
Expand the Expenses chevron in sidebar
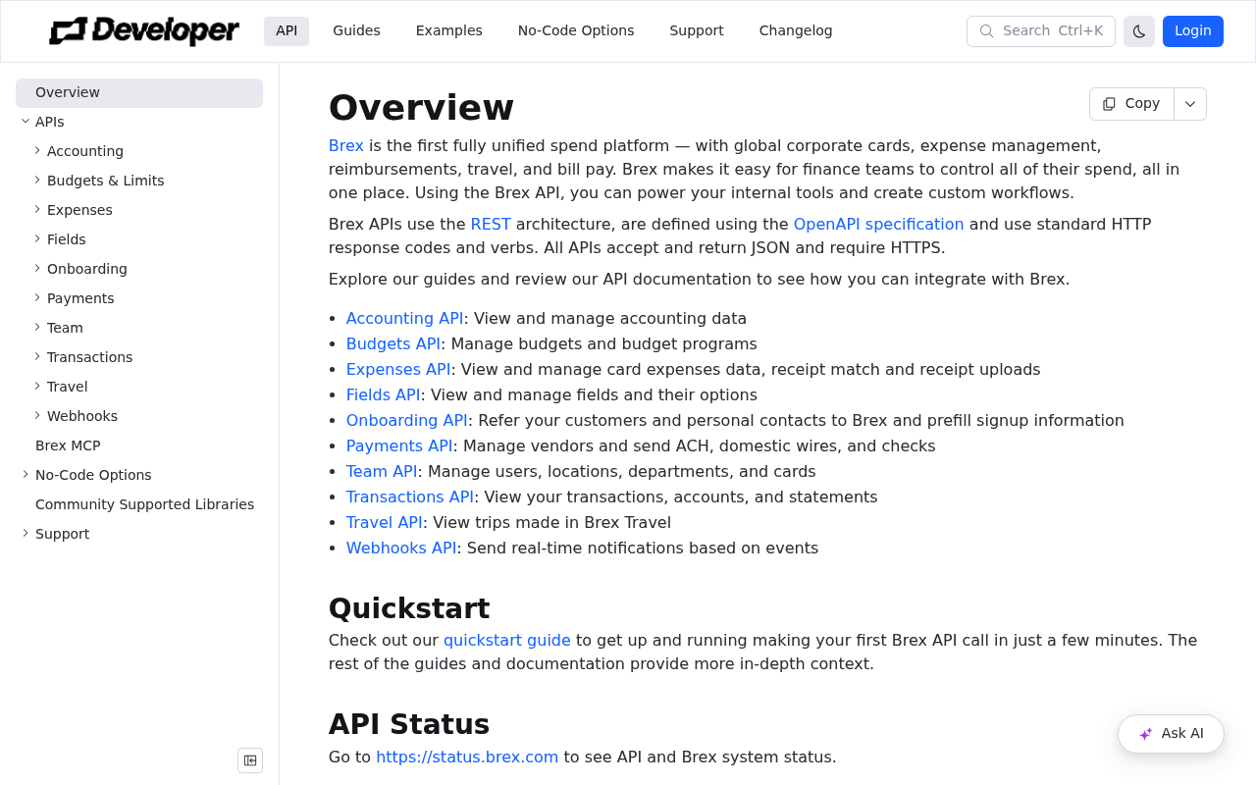tap(37, 209)
